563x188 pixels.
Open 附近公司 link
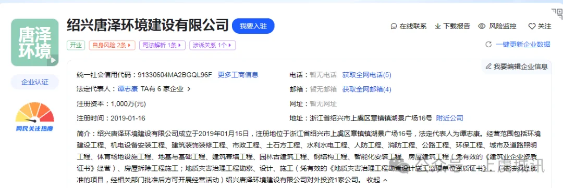click(x=449, y=118)
